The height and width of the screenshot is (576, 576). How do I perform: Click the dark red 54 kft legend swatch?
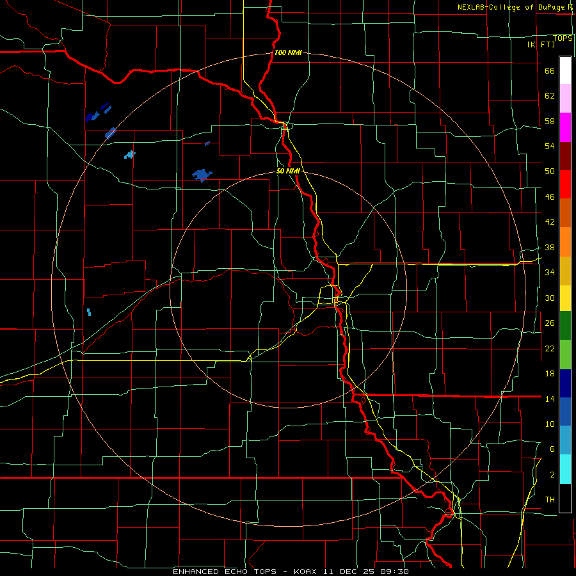click(x=565, y=156)
